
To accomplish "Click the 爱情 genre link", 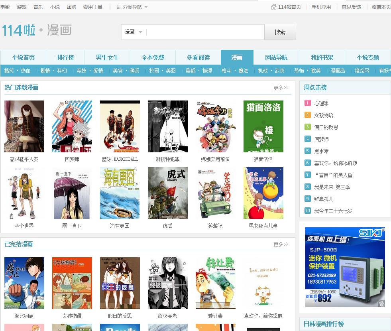I will coord(98,71).
